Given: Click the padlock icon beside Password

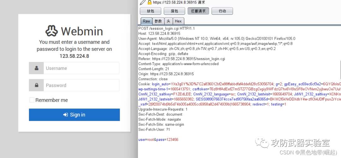Looking at the screenshot, I should 36,85.
